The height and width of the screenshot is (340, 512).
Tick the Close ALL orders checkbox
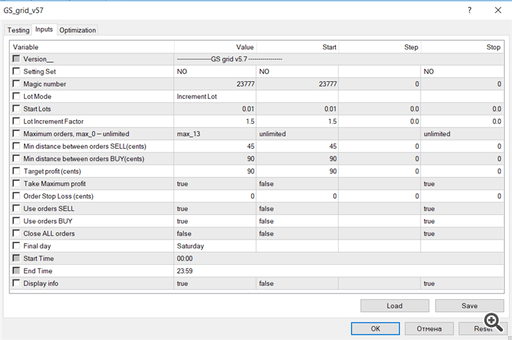coord(16,233)
